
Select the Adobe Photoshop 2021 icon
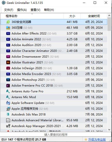coord(8,80)
